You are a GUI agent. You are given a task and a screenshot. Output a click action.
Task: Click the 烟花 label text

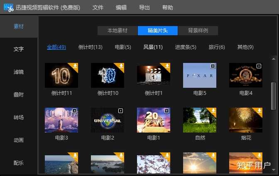pyautogui.click(x=246, y=137)
